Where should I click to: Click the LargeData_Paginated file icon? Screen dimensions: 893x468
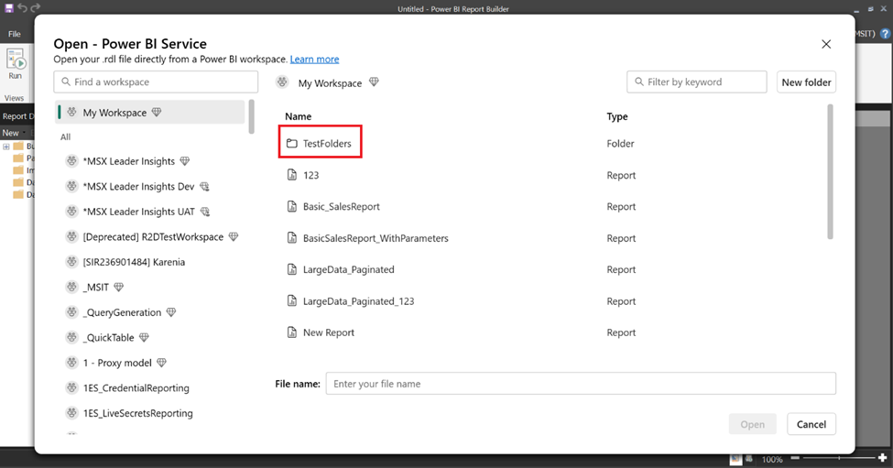pos(291,269)
